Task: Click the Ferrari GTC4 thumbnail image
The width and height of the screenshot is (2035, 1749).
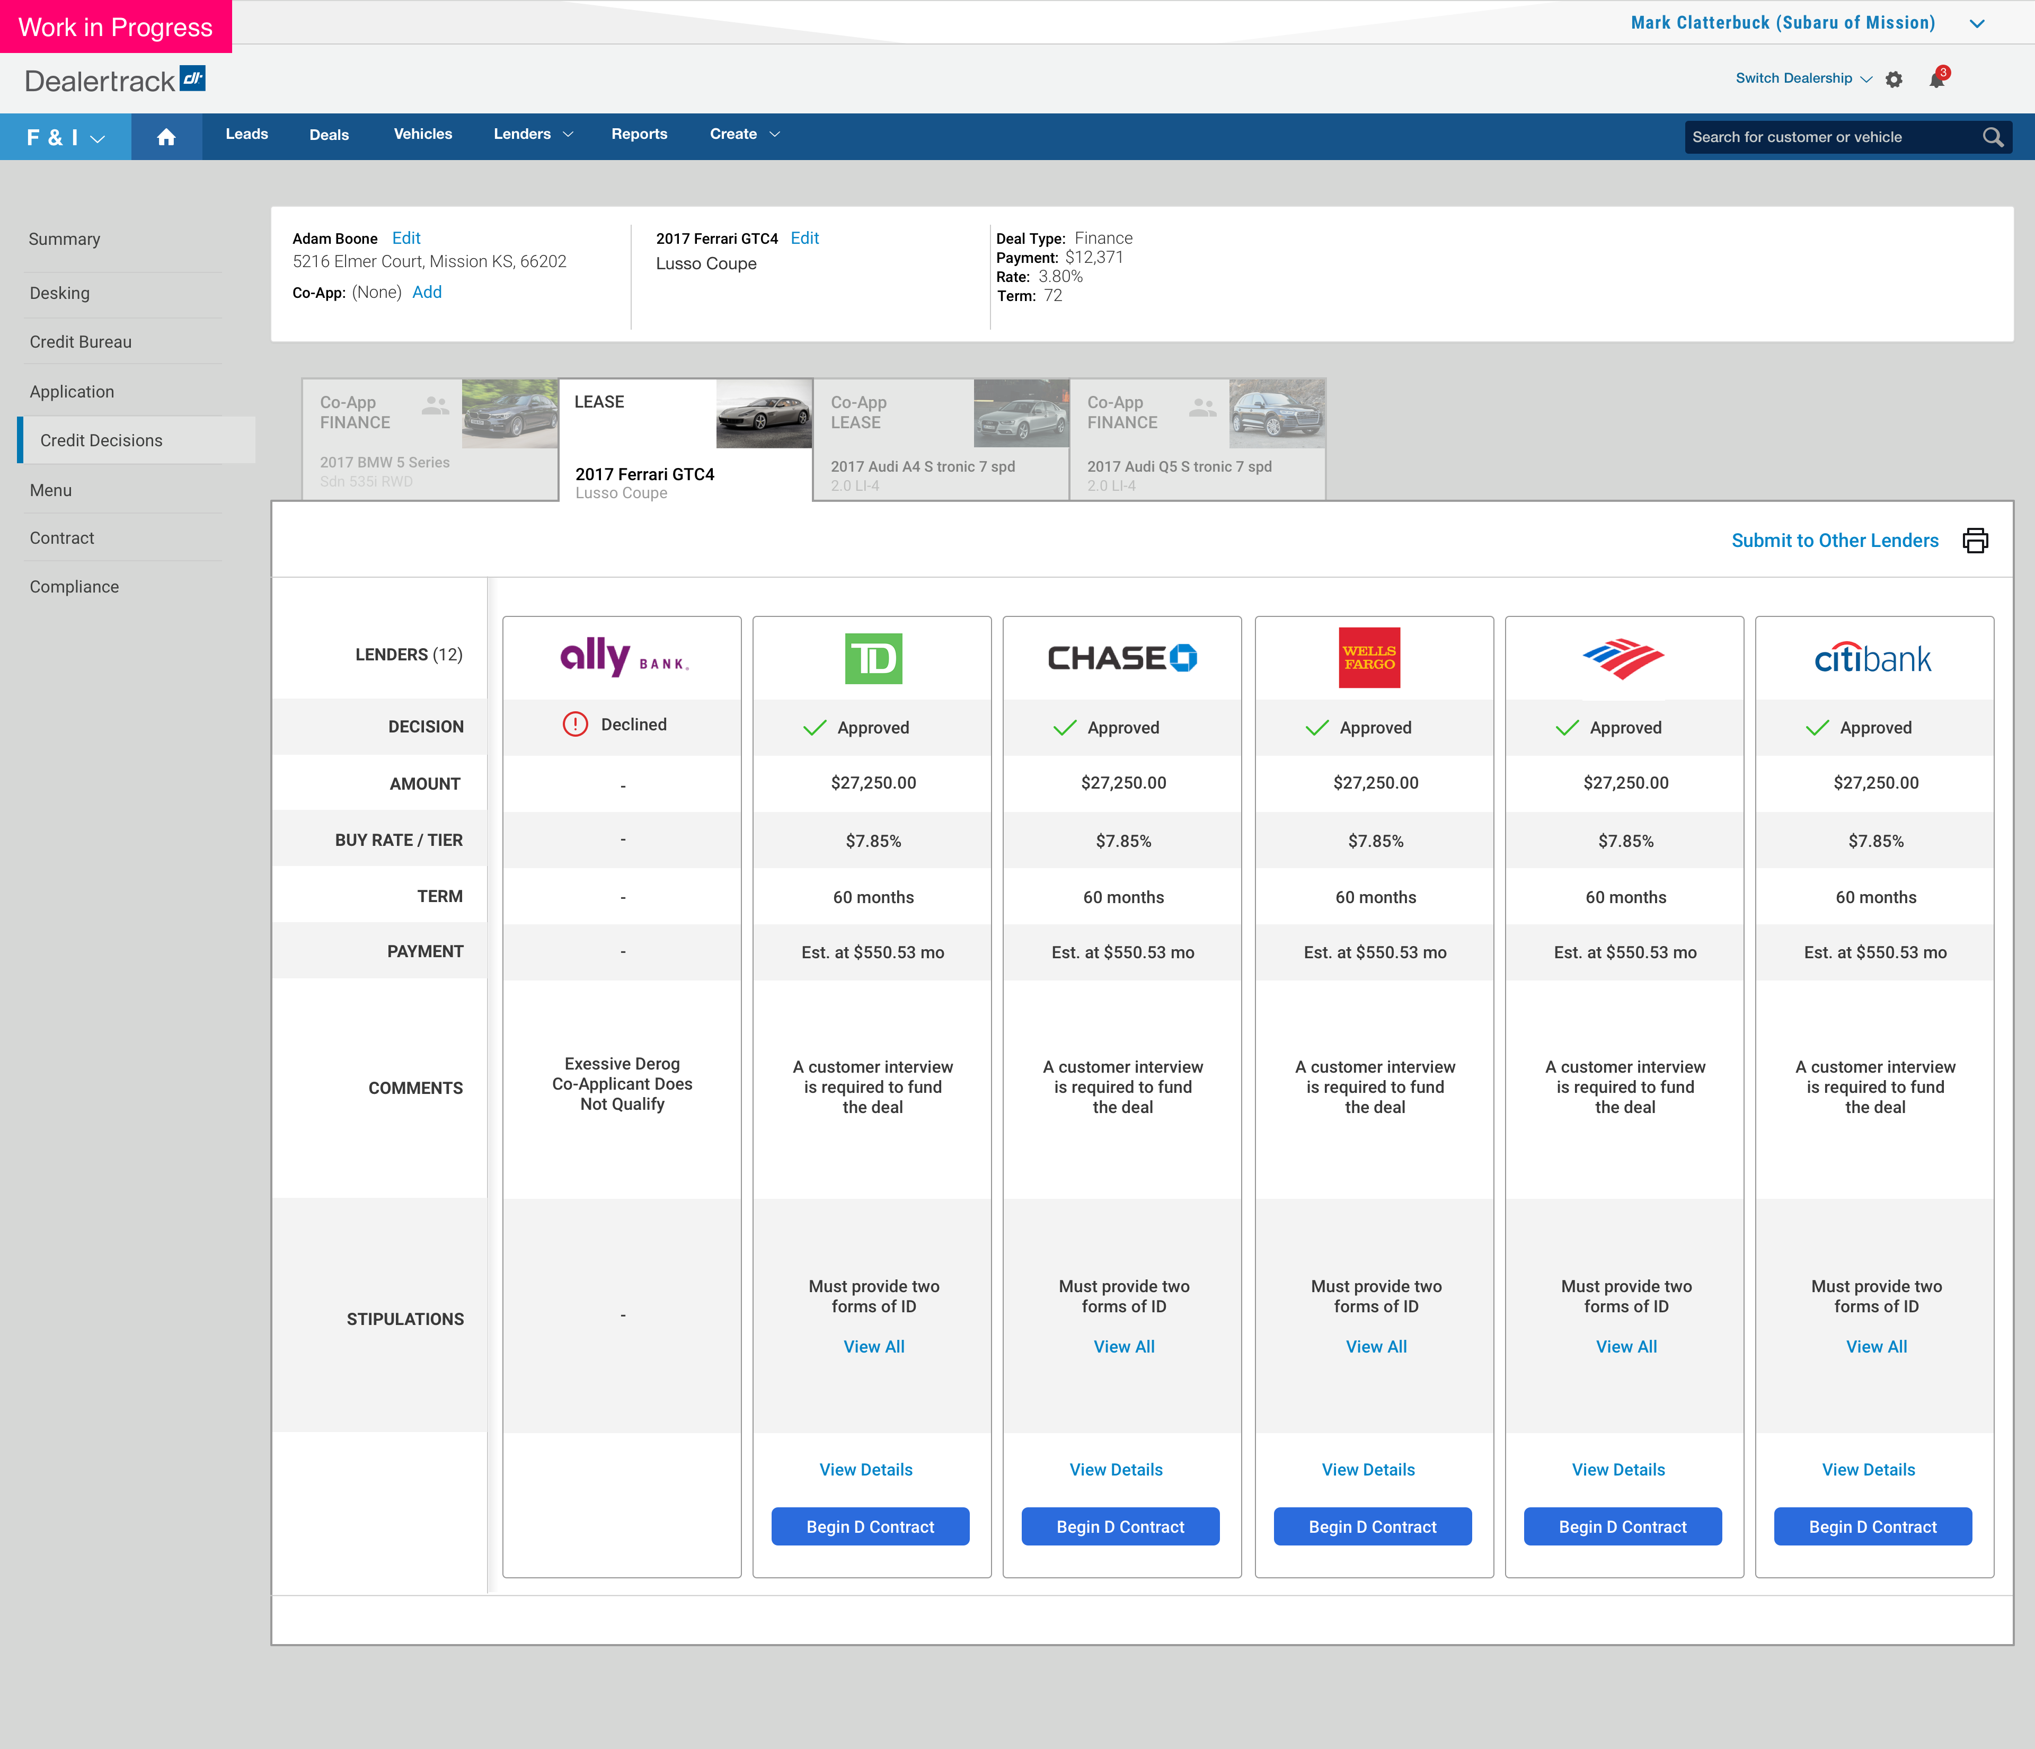Action: coord(764,413)
